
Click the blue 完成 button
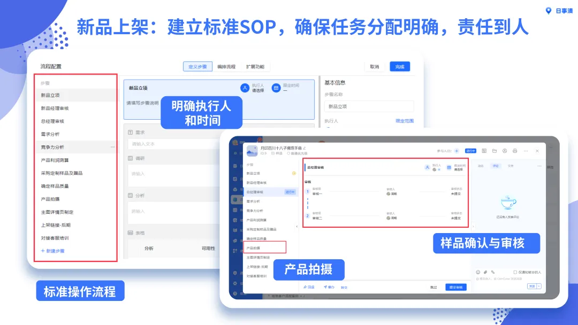(400, 67)
